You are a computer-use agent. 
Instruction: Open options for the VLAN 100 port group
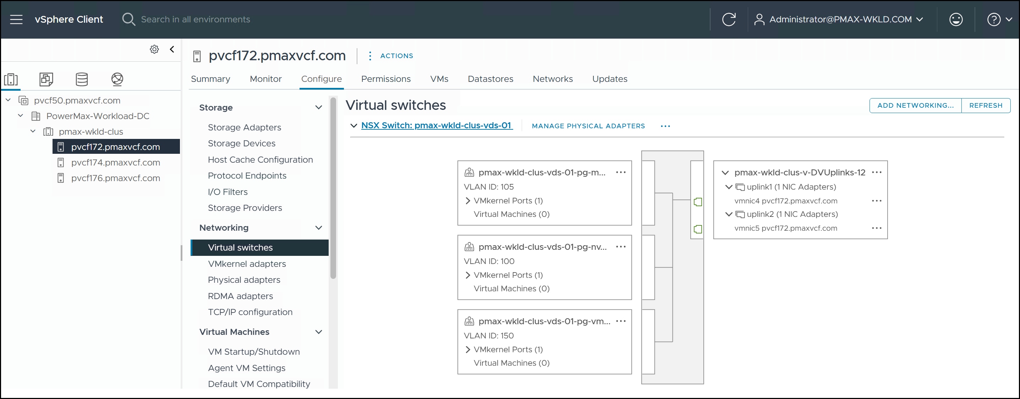(620, 247)
